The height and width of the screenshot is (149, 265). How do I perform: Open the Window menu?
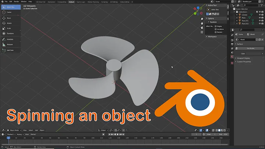(x=24, y=1)
